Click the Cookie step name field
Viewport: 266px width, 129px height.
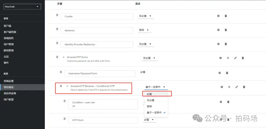pyautogui.click(x=97, y=17)
